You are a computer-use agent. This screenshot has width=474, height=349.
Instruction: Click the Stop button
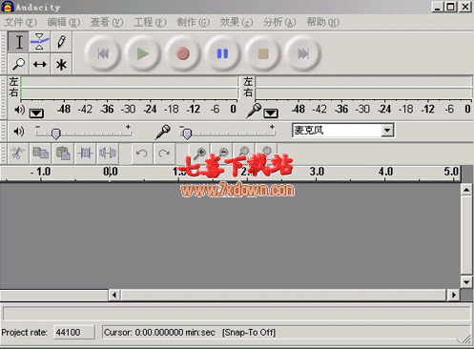tap(263, 53)
